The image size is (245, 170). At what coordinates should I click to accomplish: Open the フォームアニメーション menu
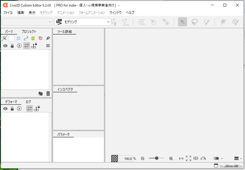(x=92, y=13)
